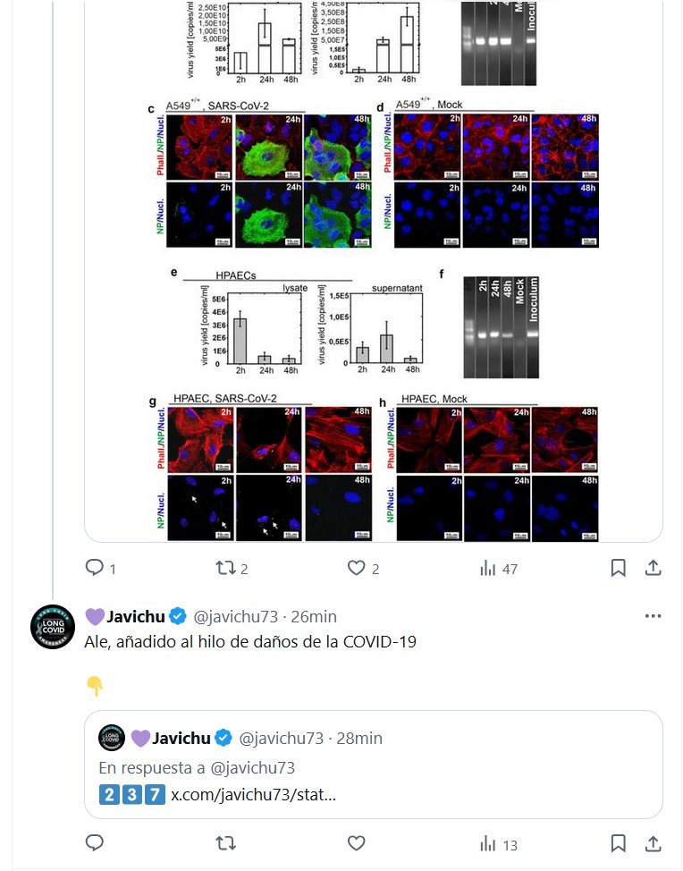
Task: Like the post with 2 likes
Action: pos(356,568)
